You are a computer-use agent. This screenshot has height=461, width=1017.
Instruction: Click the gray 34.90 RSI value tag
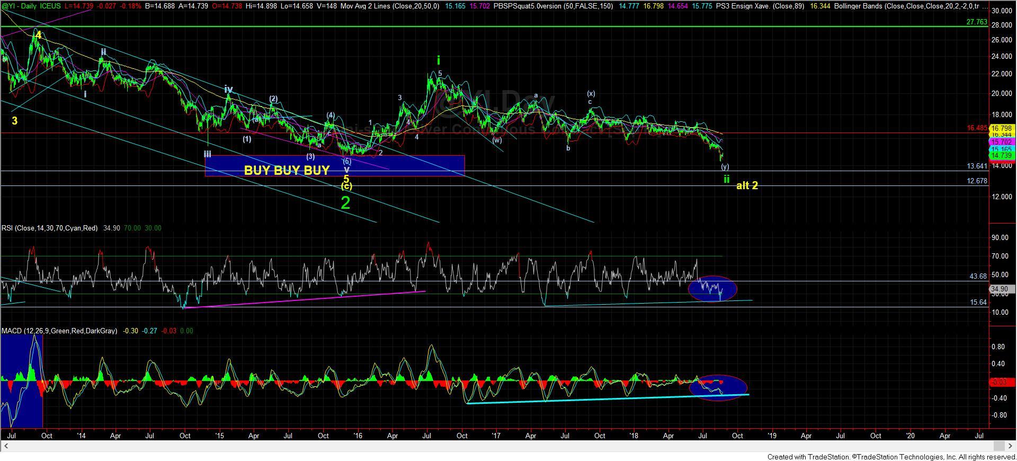click(x=1002, y=289)
